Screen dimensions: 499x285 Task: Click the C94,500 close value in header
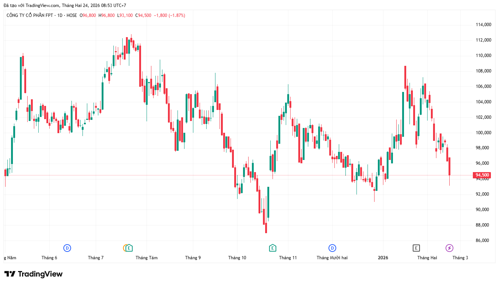tap(143, 15)
